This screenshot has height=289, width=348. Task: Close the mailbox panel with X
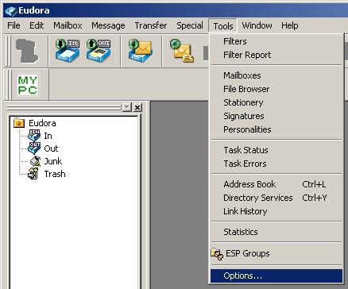(x=137, y=107)
